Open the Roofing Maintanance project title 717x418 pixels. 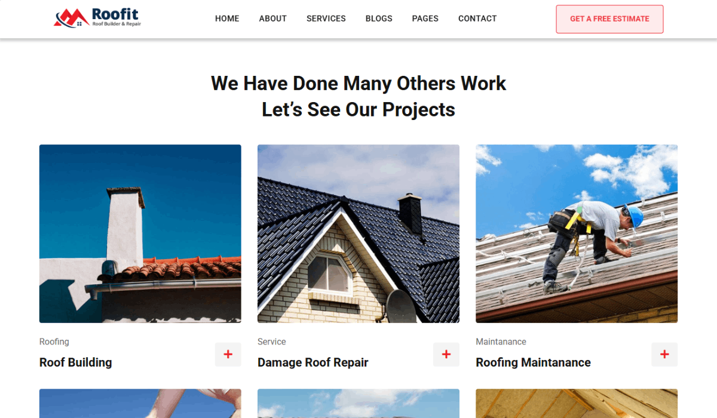click(533, 362)
